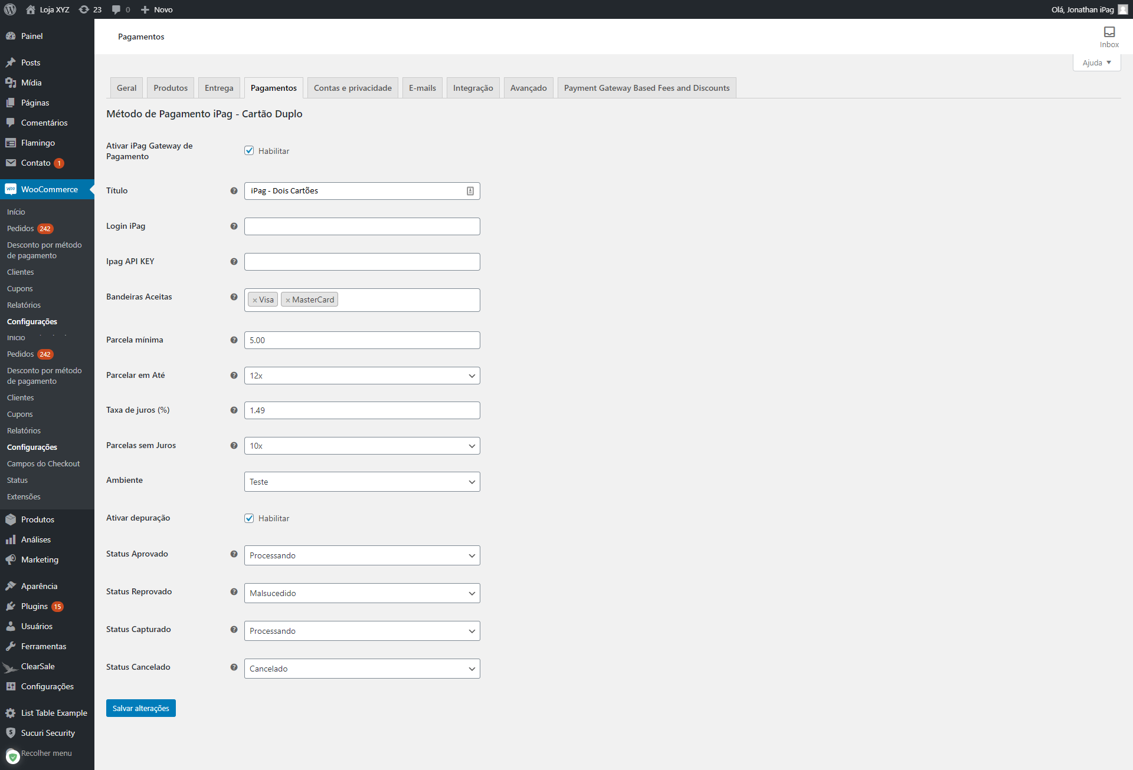This screenshot has height=770, width=1133.
Task: Switch to the Entrega tab
Action: coord(219,88)
